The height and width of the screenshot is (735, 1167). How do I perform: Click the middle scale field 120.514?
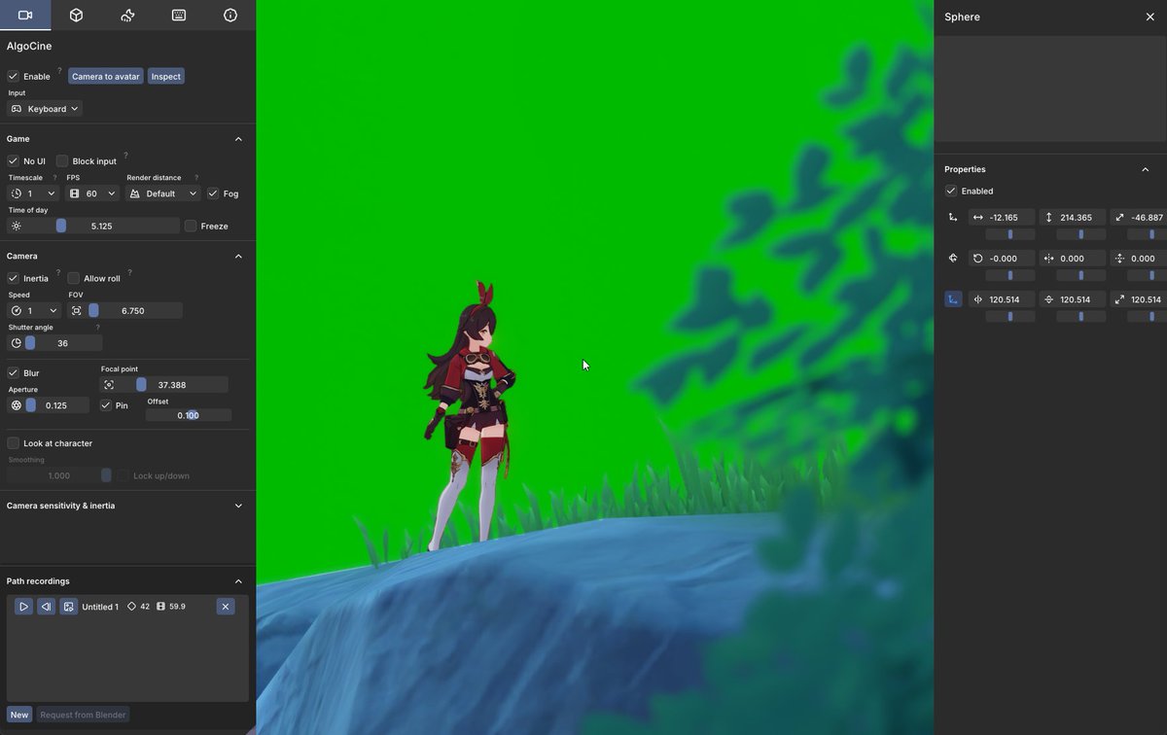click(1073, 299)
